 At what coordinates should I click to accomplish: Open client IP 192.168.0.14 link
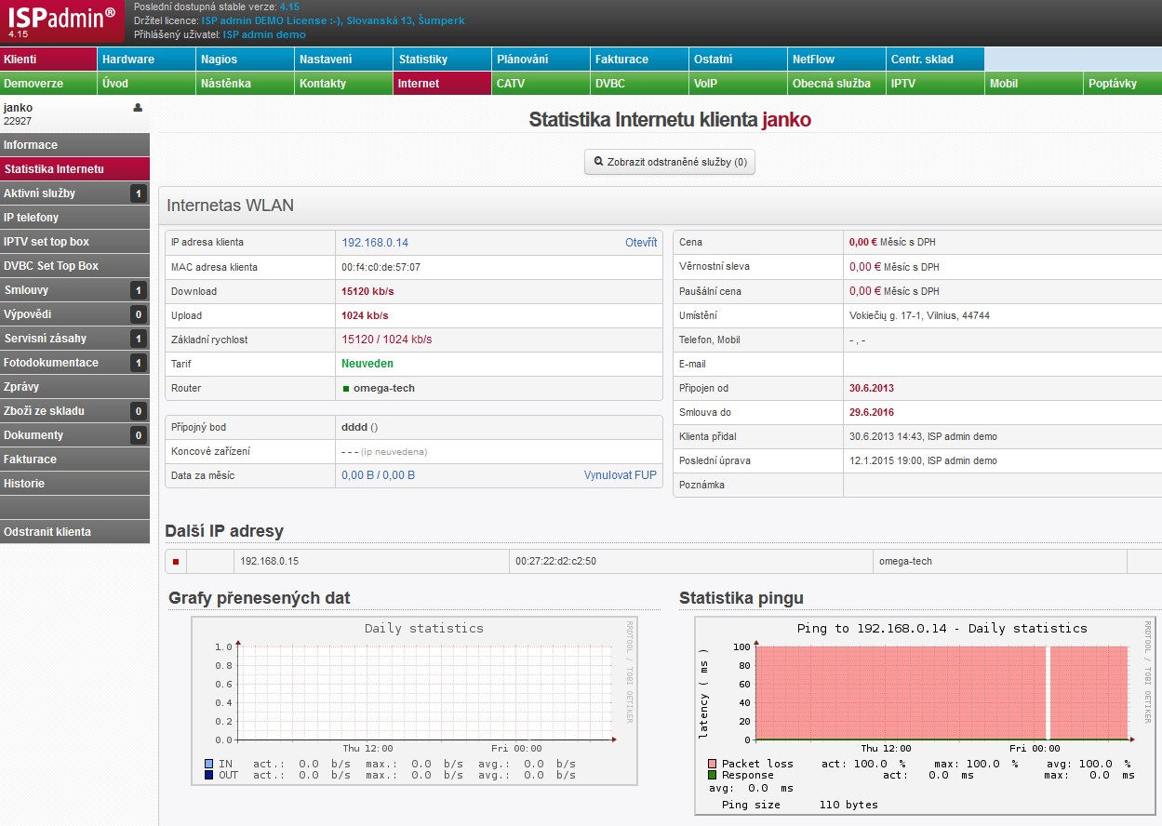point(375,243)
